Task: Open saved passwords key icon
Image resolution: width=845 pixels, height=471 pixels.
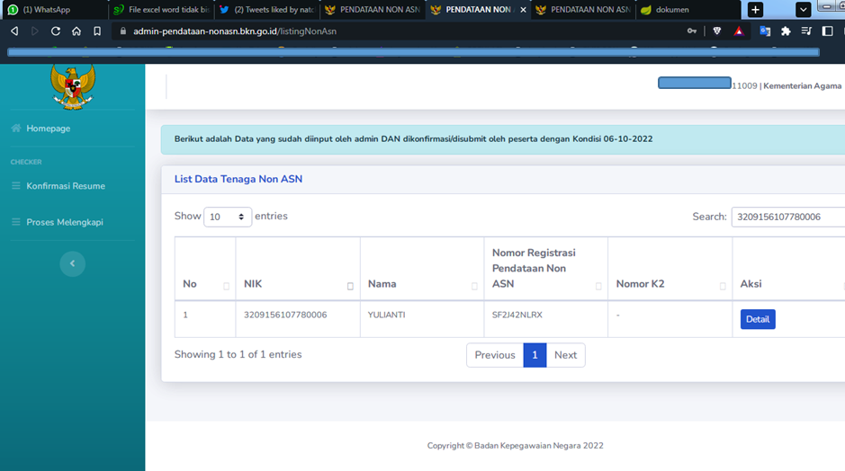Action: (692, 31)
